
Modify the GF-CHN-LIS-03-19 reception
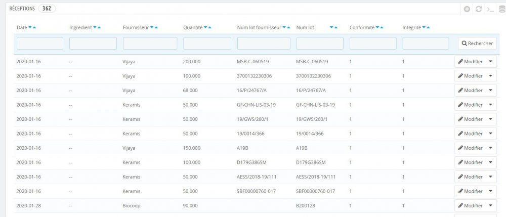pos(470,105)
